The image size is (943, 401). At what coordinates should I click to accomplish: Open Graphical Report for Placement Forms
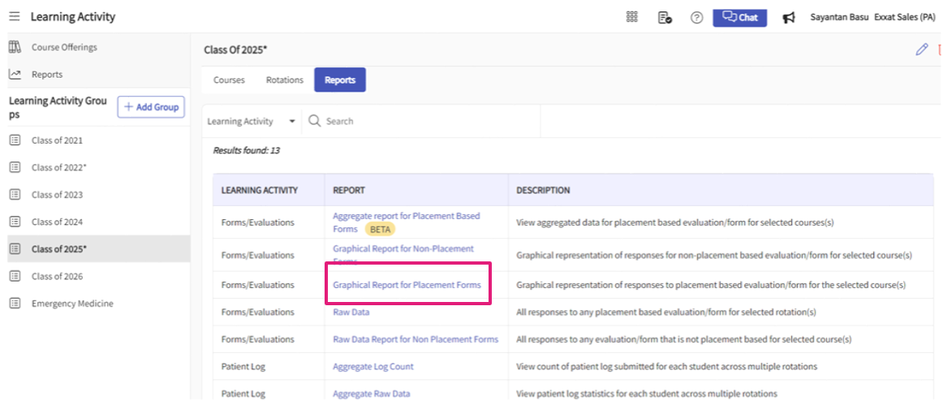pyautogui.click(x=407, y=285)
